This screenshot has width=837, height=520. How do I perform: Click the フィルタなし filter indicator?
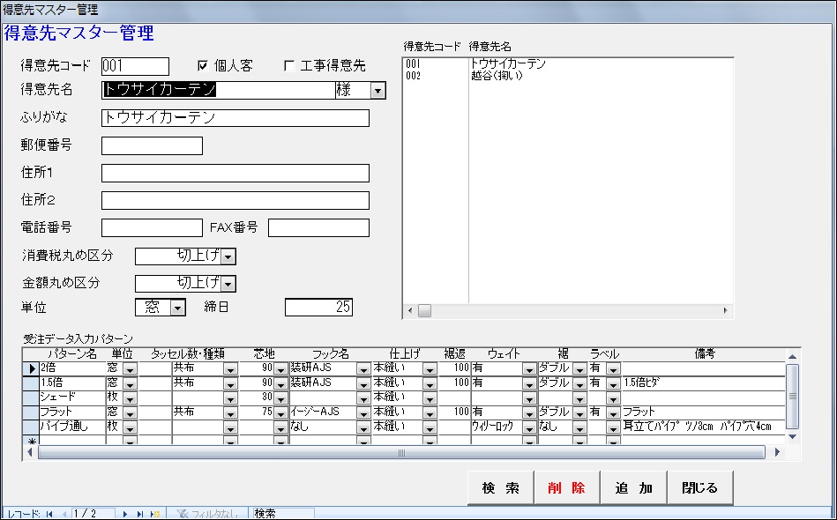pyautogui.click(x=208, y=513)
